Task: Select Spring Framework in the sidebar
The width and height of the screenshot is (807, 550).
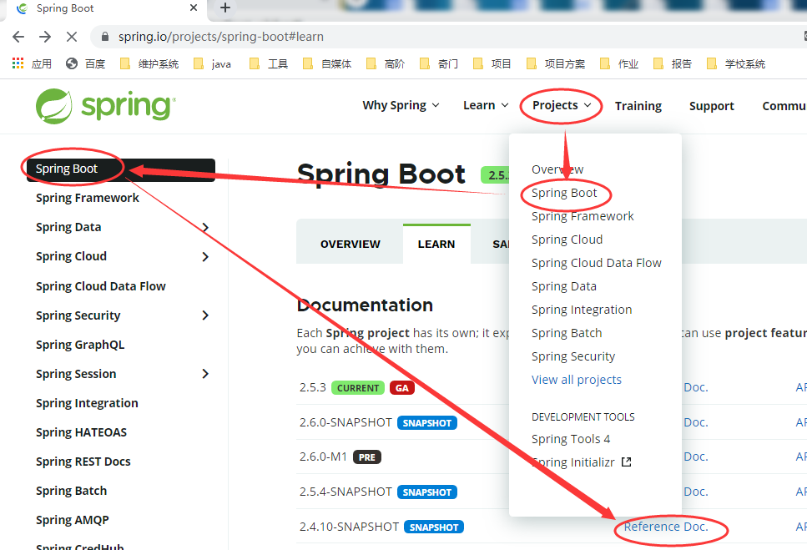Action: click(x=88, y=198)
